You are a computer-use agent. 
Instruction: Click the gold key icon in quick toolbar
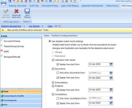point(54,1)
